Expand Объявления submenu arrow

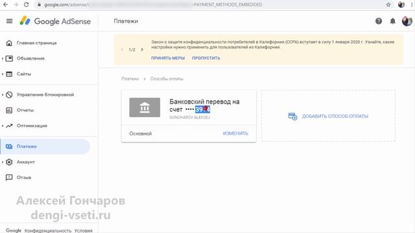pyautogui.click(x=3, y=58)
